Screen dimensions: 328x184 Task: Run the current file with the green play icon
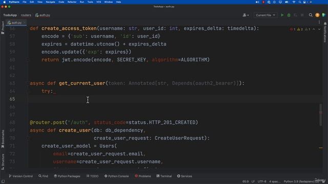coord(282,15)
